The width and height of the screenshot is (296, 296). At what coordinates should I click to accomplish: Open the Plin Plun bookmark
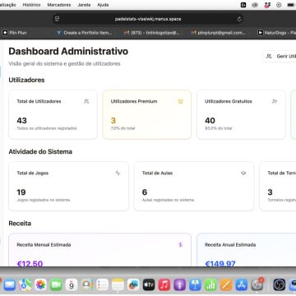coord(15,33)
